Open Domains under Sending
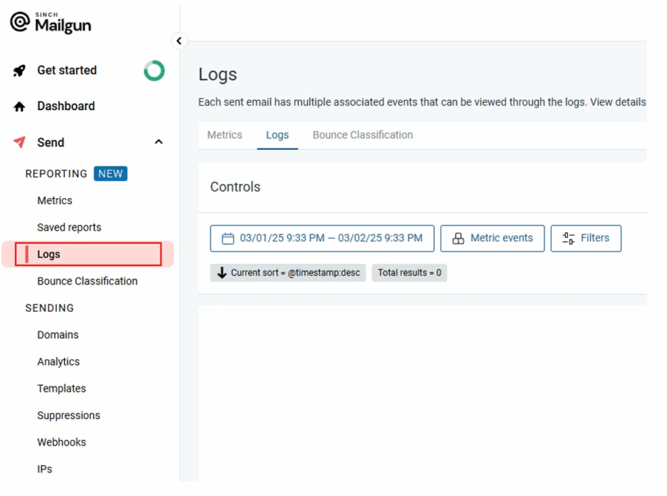The height and width of the screenshot is (496, 667). click(x=58, y=334)
